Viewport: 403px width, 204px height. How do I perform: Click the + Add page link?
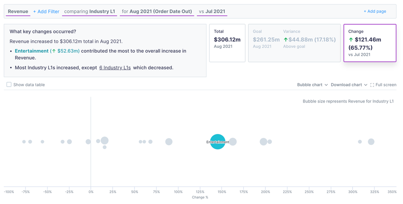pos(375,11)
